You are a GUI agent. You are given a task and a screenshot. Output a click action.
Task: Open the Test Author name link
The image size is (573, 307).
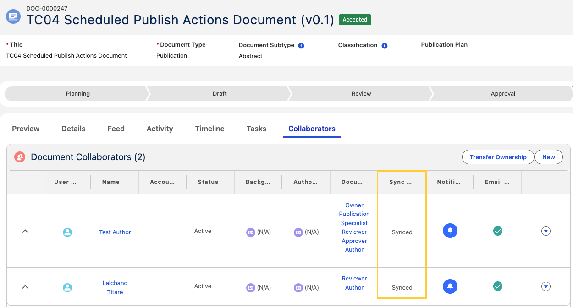115,232
